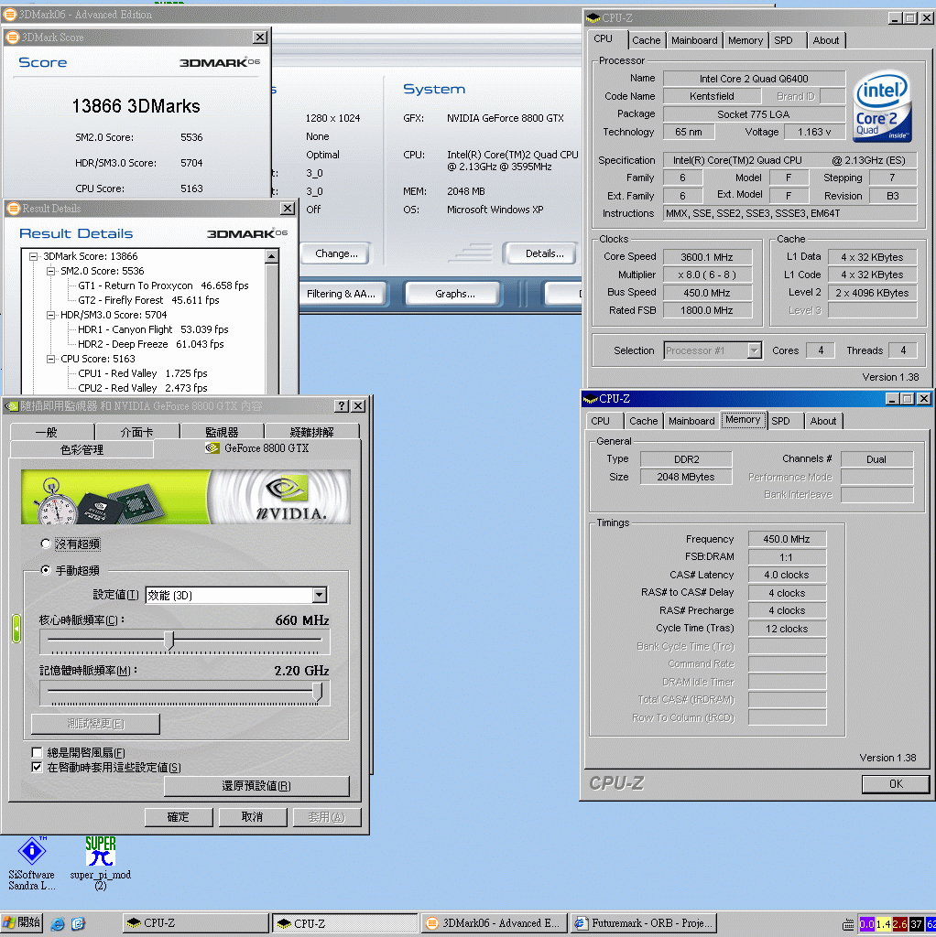Click OK in the CPU-Z window

(x=896, y=783)
